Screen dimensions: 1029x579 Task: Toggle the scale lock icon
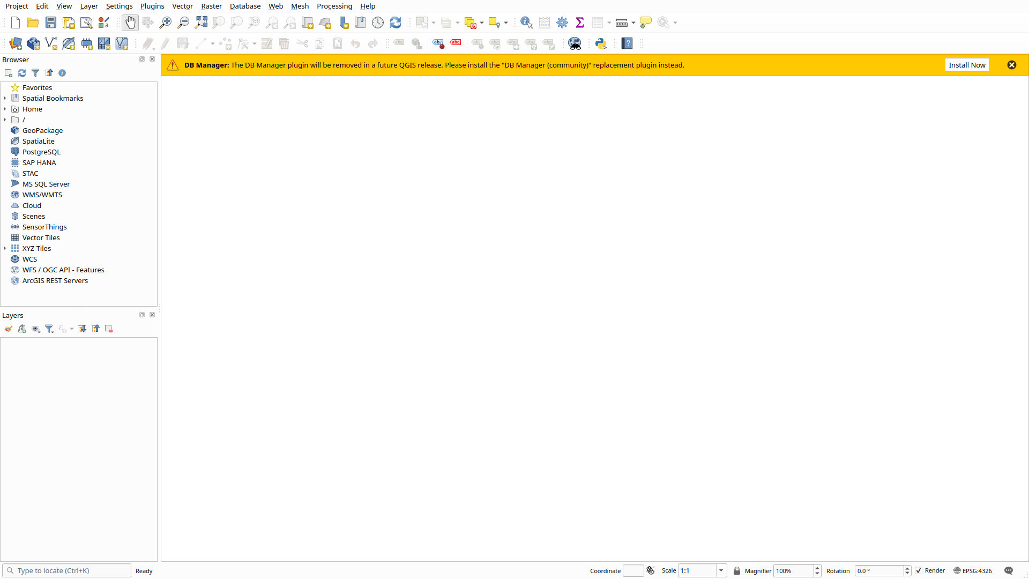[x=737, y=571]
